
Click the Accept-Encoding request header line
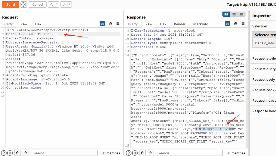[37, 75]
